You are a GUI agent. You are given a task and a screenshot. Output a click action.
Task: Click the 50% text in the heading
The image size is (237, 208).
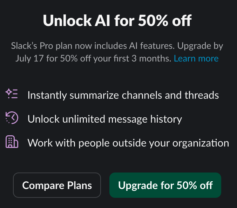[x=153, y=21]
